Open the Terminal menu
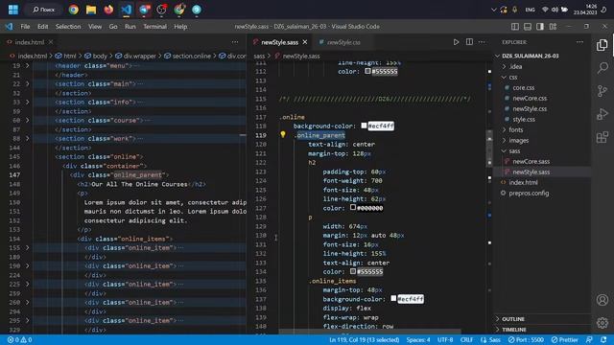This screenshot has height=345, width=614. tap(154, 27)
